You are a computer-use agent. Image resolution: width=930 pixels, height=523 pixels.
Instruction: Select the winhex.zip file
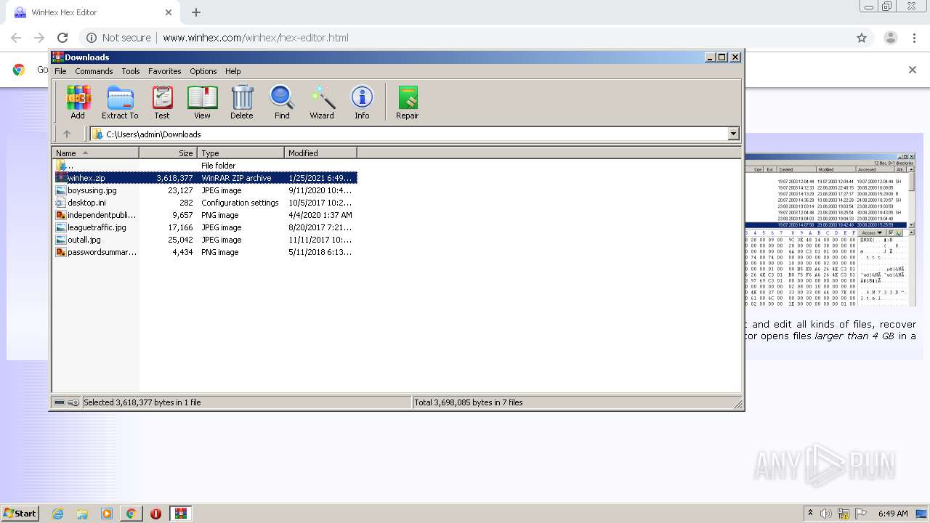(206, 178)
